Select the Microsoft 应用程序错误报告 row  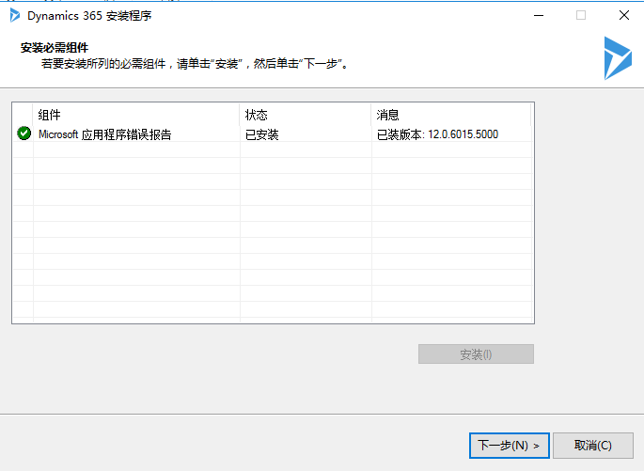[274, 133]
